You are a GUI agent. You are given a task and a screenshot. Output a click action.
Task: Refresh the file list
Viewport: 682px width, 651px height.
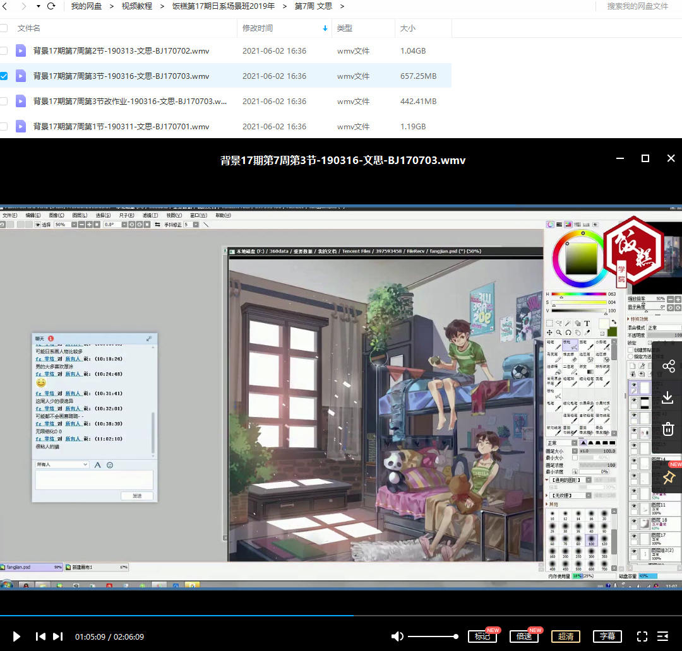point(51,6)
